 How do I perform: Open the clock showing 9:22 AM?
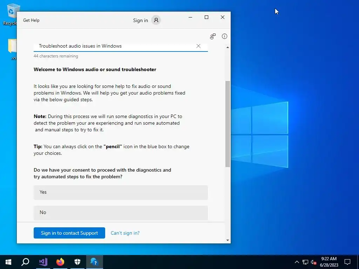[x=329, y=262]
